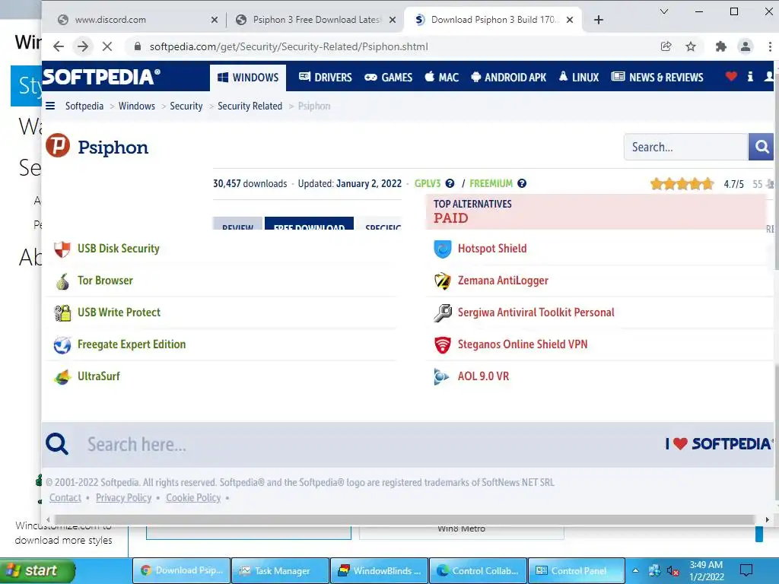The width and height of the screenshot is (779, 584).
Task: Select the Drivers category
Action: coord(326,78)
